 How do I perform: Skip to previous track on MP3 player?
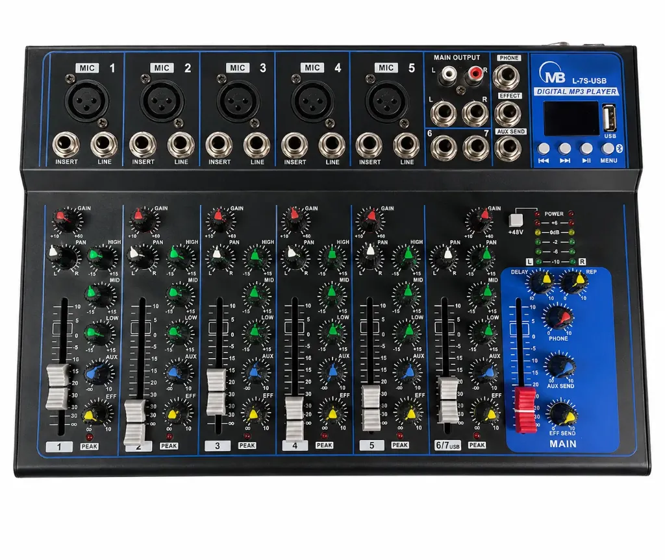click(x=544, y=149)
